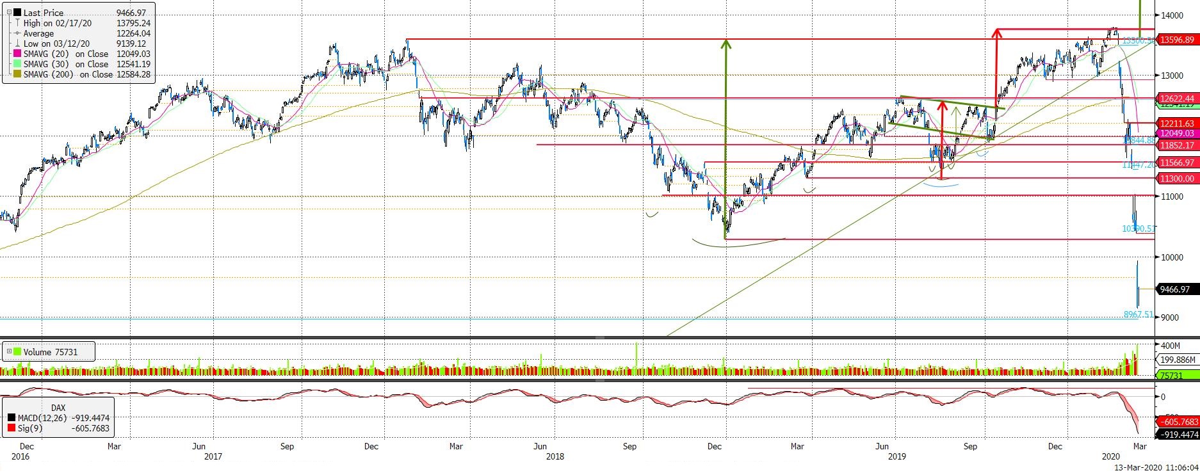Click the red -605.7683 signal axis label
Image resolution: width=1200 pixels, height=473 pixels.
(1179, 422)
